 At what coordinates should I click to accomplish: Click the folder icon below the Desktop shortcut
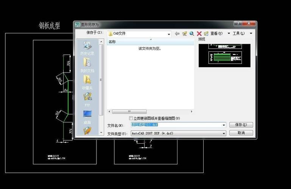click(x=87, y=131)
